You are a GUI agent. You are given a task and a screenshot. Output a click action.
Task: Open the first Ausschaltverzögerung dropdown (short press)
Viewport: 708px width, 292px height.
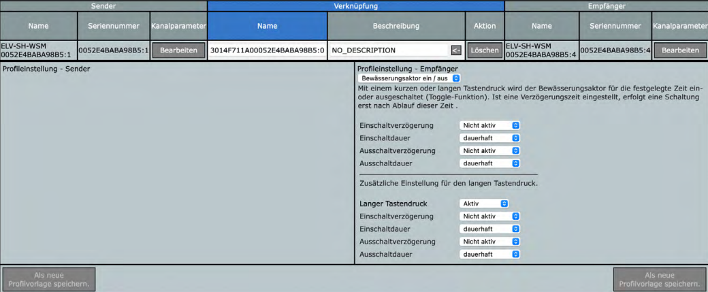489,150
